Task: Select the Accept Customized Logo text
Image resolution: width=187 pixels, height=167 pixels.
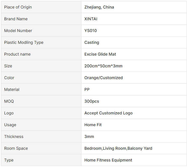Action: click(x=108, y=113)
